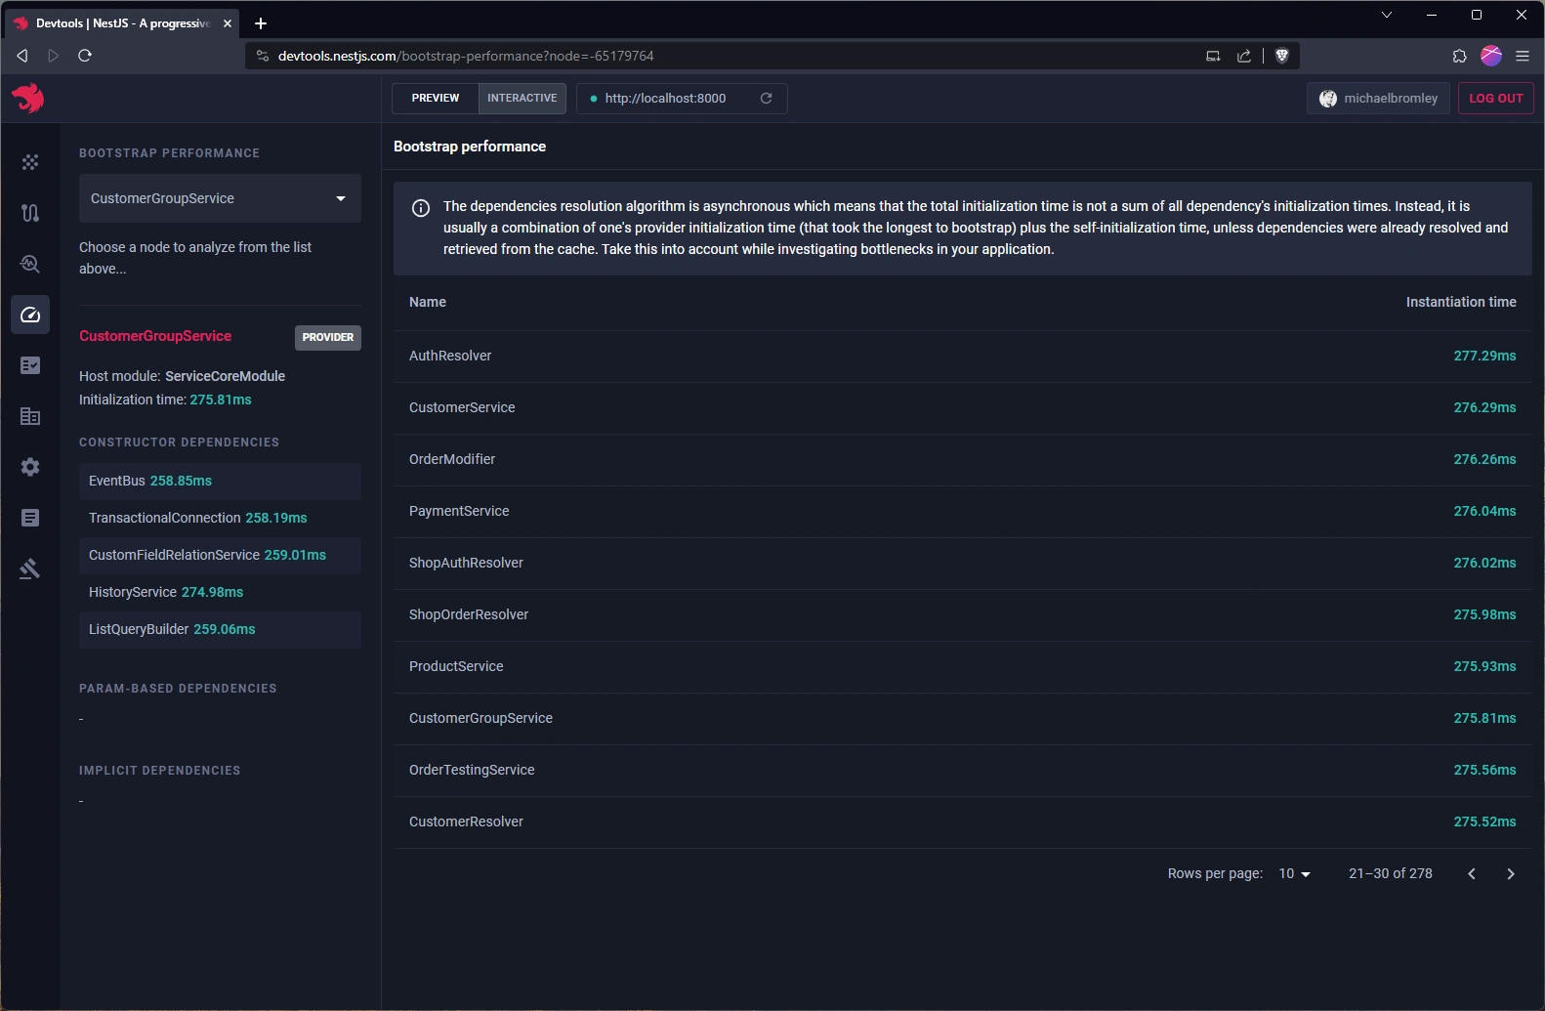Screen dimensions: 1545x1011
Task: Open the michaelbromley user profile button
Action: click(x=1378, y=99)
